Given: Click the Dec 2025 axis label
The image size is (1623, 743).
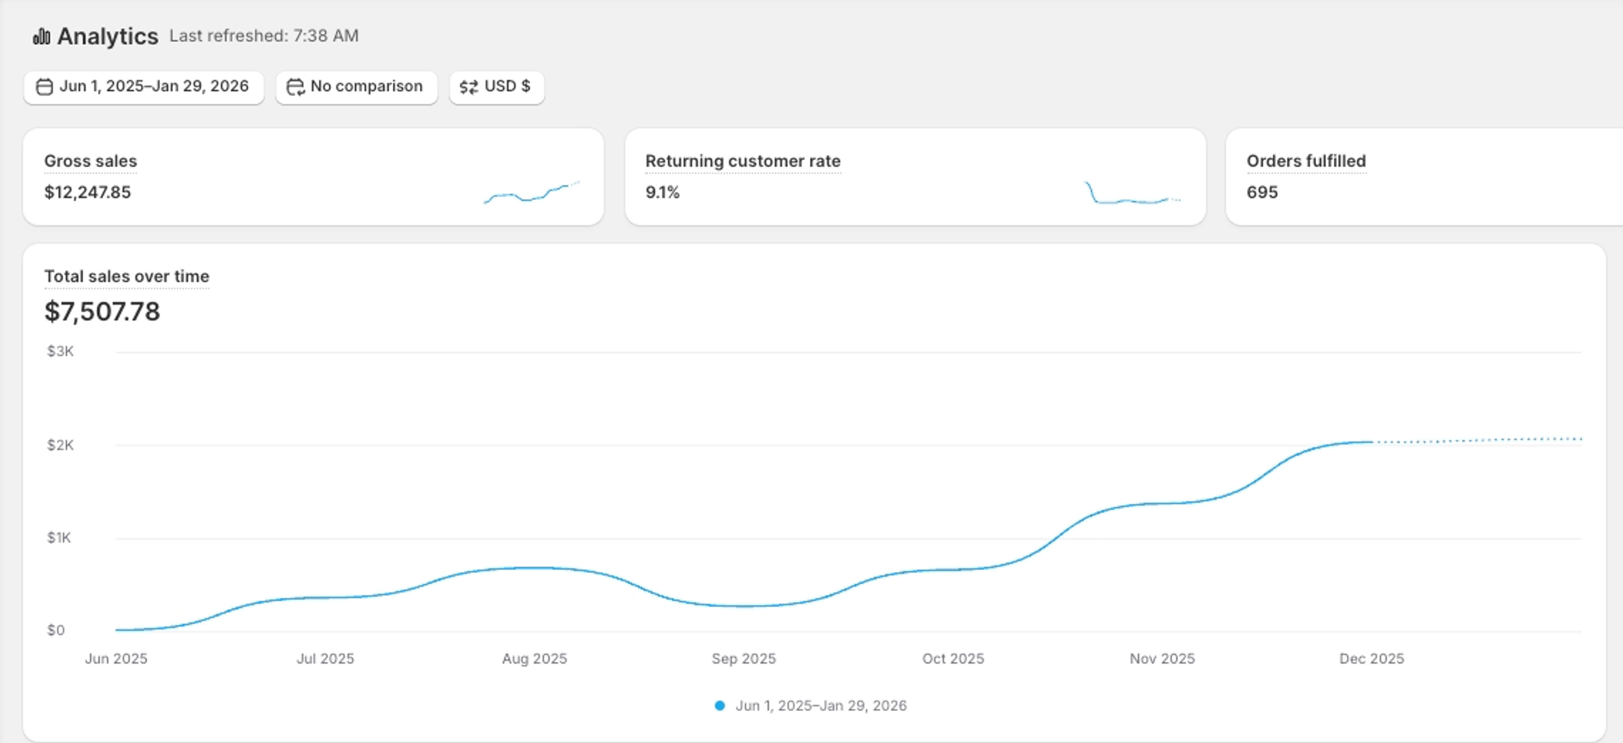Looking at the screenshot, I should (x=1372, y=658).
